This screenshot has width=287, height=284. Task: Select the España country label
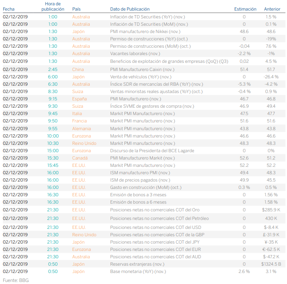(79, 99)
